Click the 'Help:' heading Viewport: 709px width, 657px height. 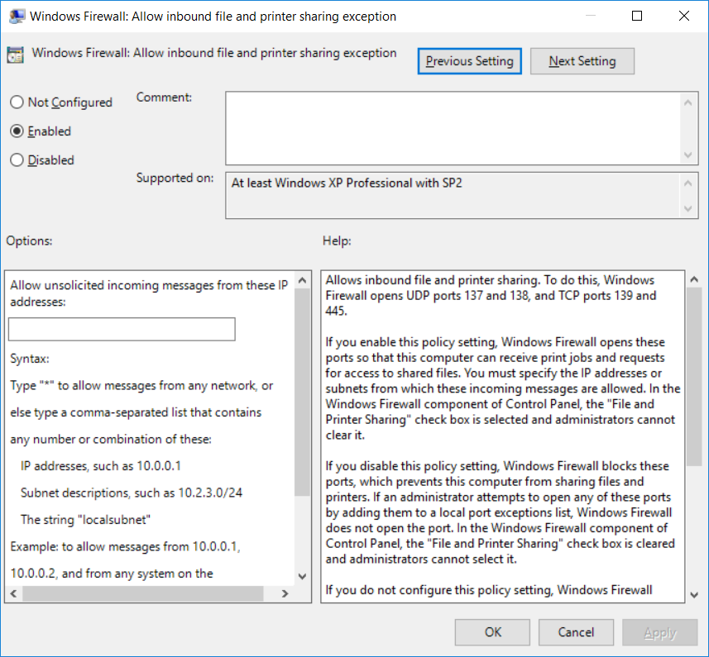point(337,240)
